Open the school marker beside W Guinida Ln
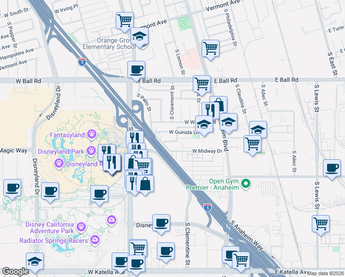This screenshot has height=277, width=345. (204, 125)
